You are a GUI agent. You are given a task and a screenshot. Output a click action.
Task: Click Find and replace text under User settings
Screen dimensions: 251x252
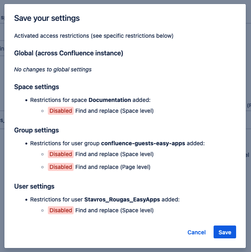(114, 210)
